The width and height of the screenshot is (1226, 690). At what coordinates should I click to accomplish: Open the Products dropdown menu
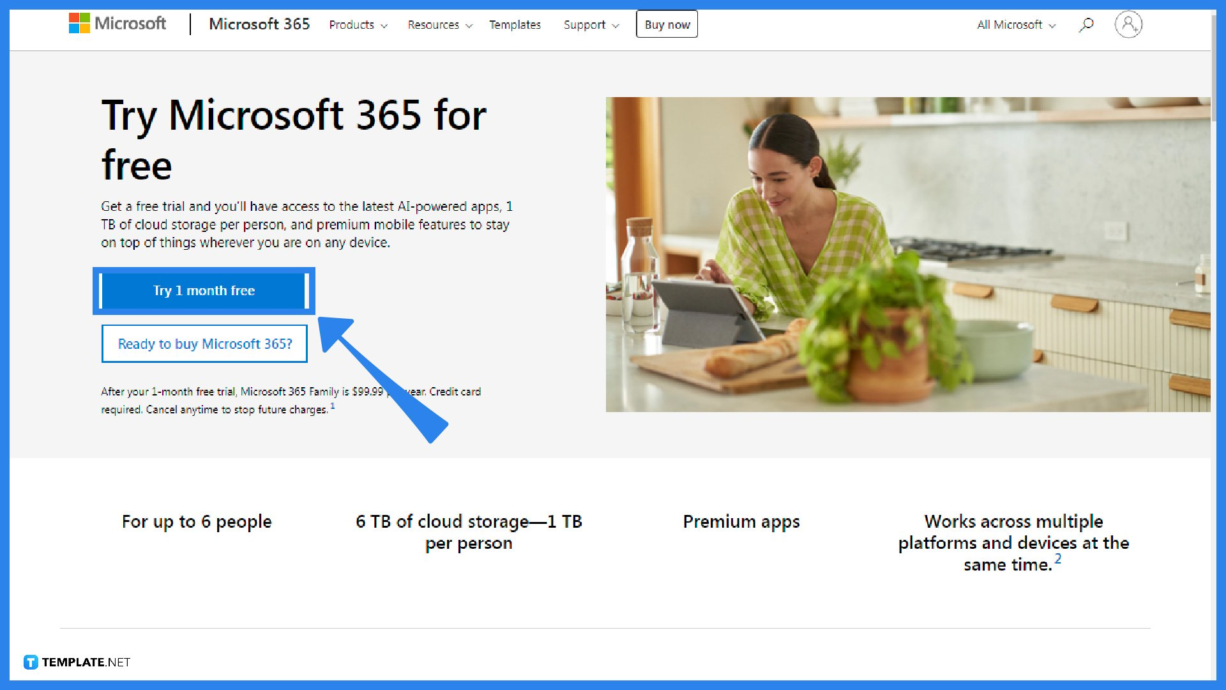tap(357, 24)
